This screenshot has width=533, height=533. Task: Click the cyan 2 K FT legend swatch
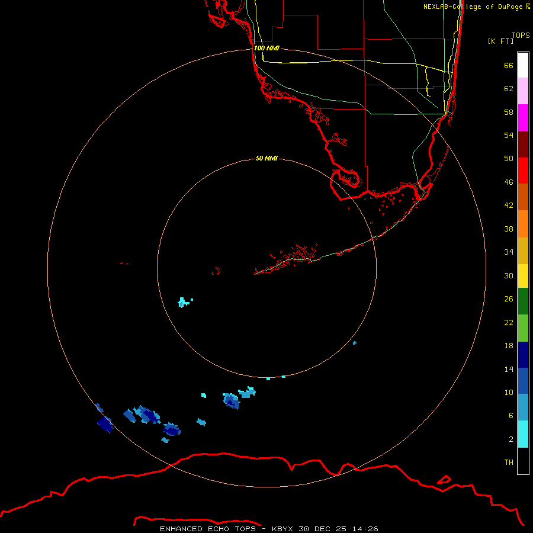pos(523,434)
